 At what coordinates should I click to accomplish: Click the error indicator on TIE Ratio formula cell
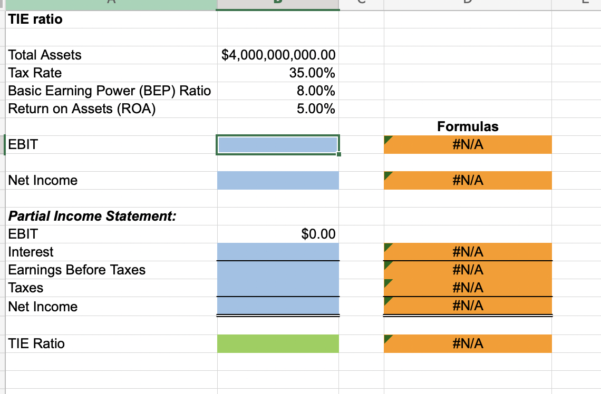pyautogui.click(x=387, y=338)
